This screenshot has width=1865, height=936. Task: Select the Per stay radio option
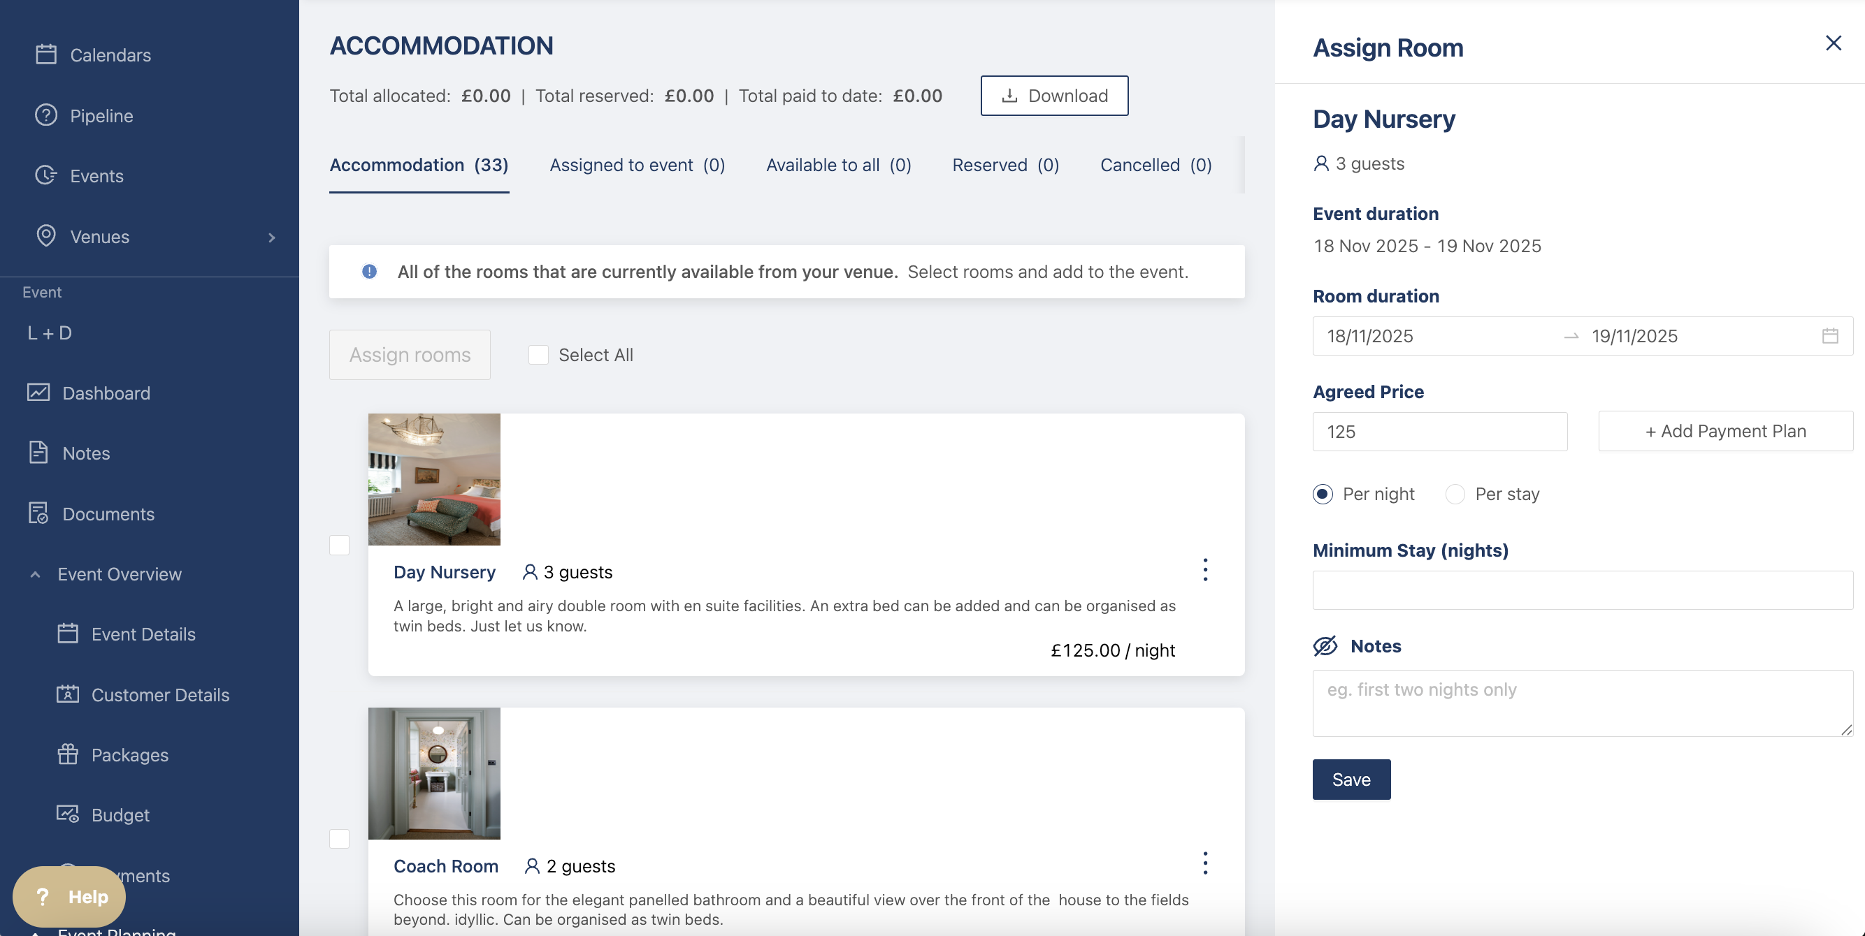(1455, 494)
